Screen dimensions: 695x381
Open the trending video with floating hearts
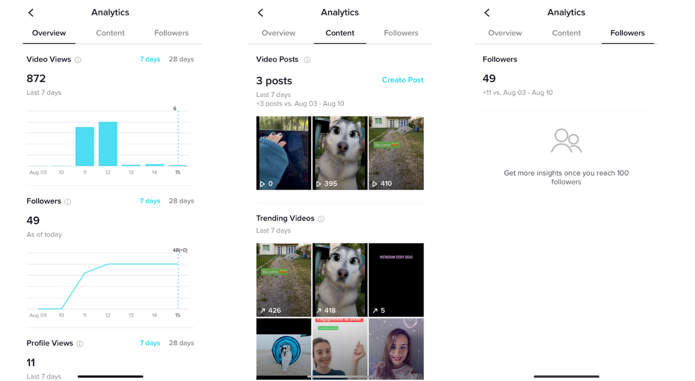(x=396, y=349)
